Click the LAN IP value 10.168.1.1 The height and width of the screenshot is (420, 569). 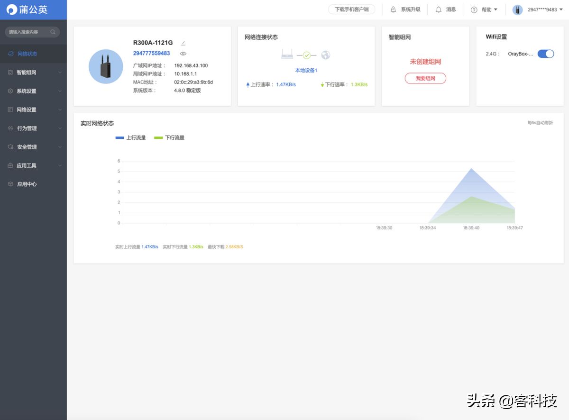[x=185, y=74]
